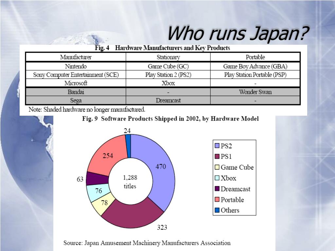Click the "Portable" table column header
This screenshot has width=335, height=251.
click(255, 57)
